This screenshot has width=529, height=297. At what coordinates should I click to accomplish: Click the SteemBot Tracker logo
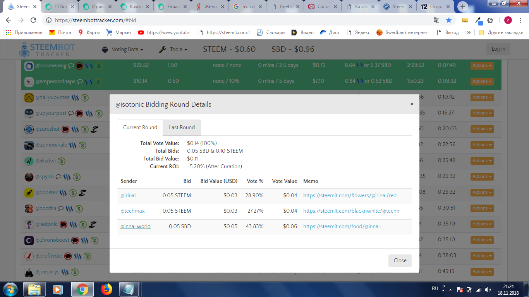[47, 49]
